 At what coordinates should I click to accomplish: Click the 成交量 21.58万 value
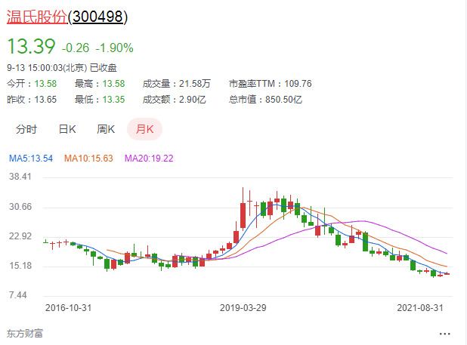[195, 84]
